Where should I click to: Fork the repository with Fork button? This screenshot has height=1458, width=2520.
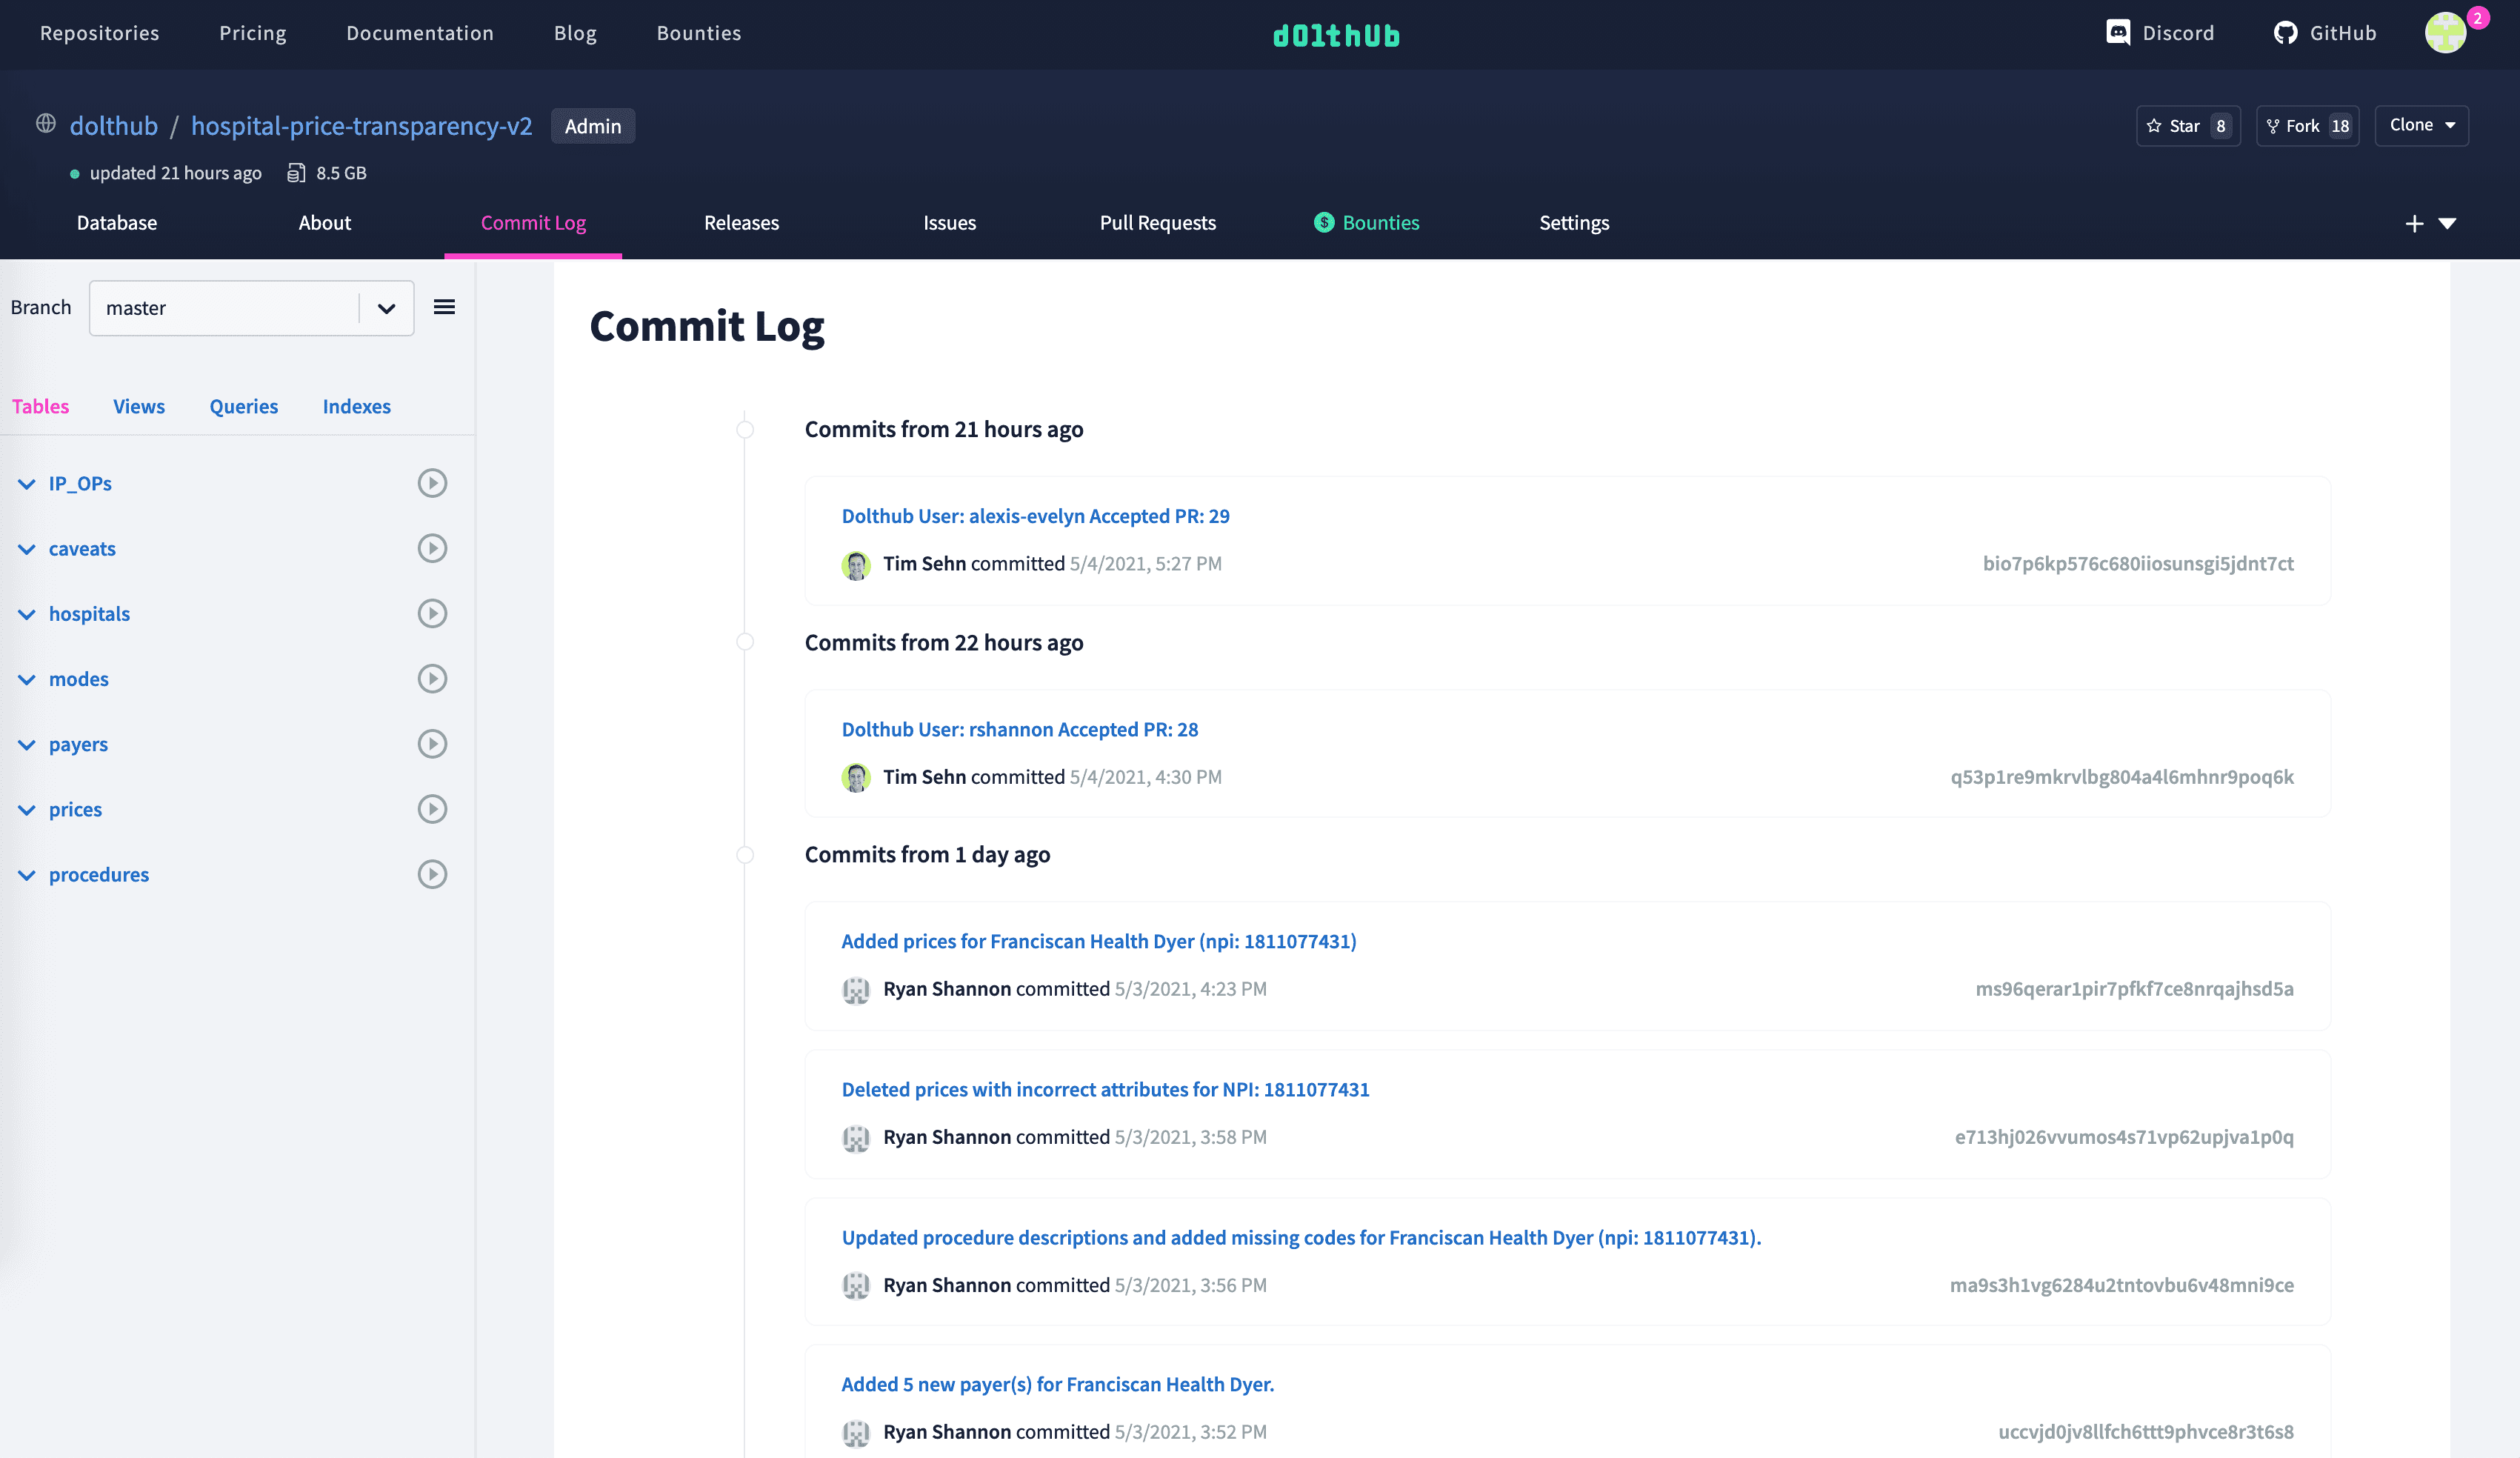(x=2307, y=126)
